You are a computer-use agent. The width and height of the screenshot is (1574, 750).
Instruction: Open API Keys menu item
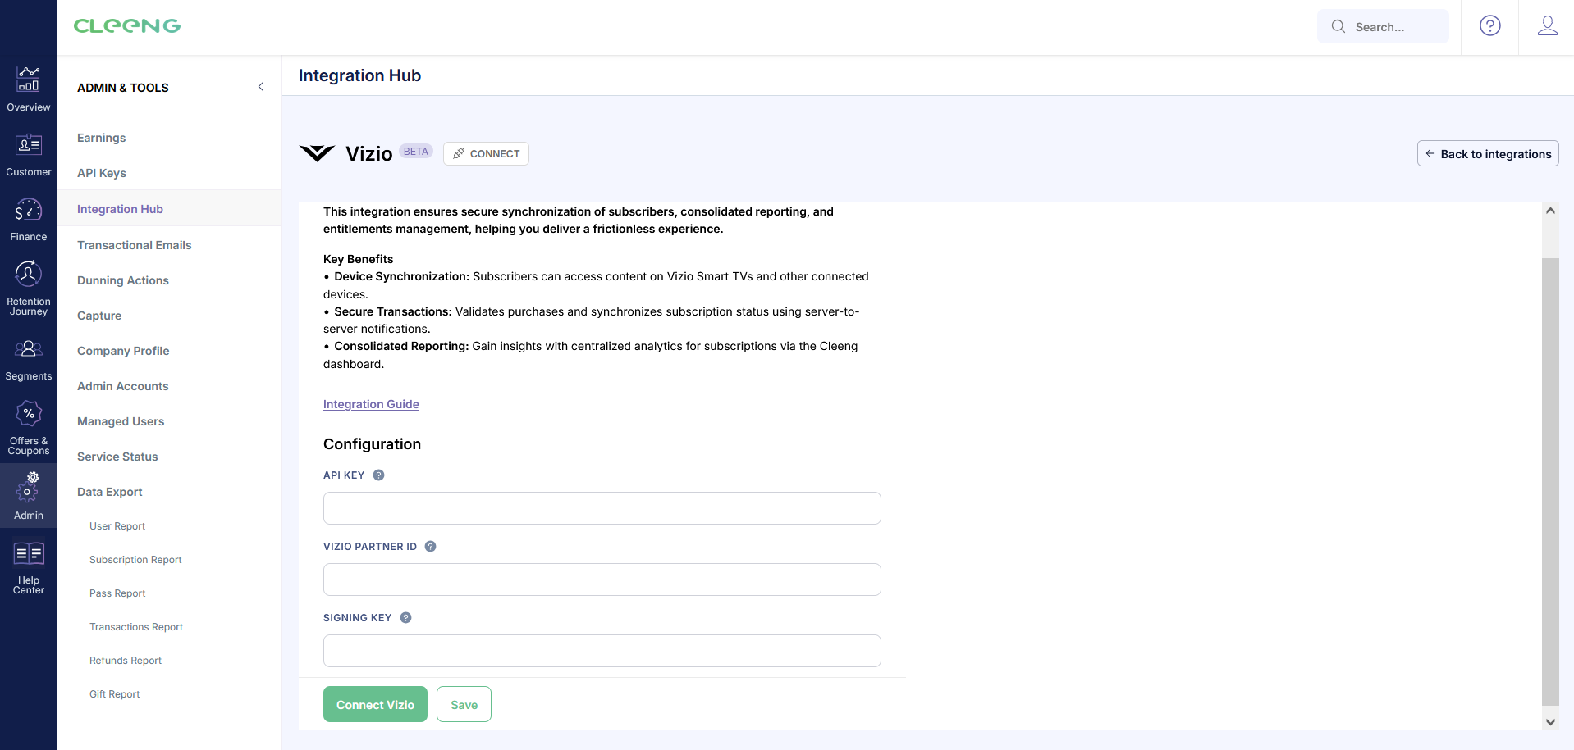pos(102,173)
